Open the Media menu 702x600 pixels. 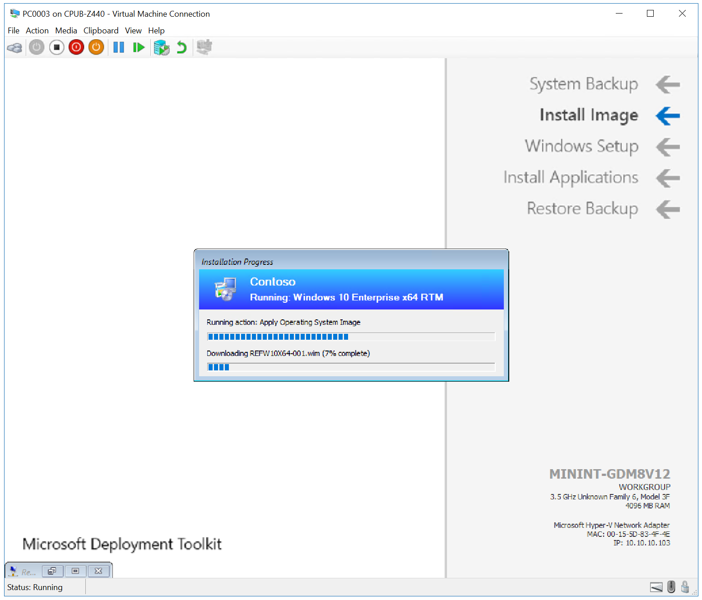point(66,30)
